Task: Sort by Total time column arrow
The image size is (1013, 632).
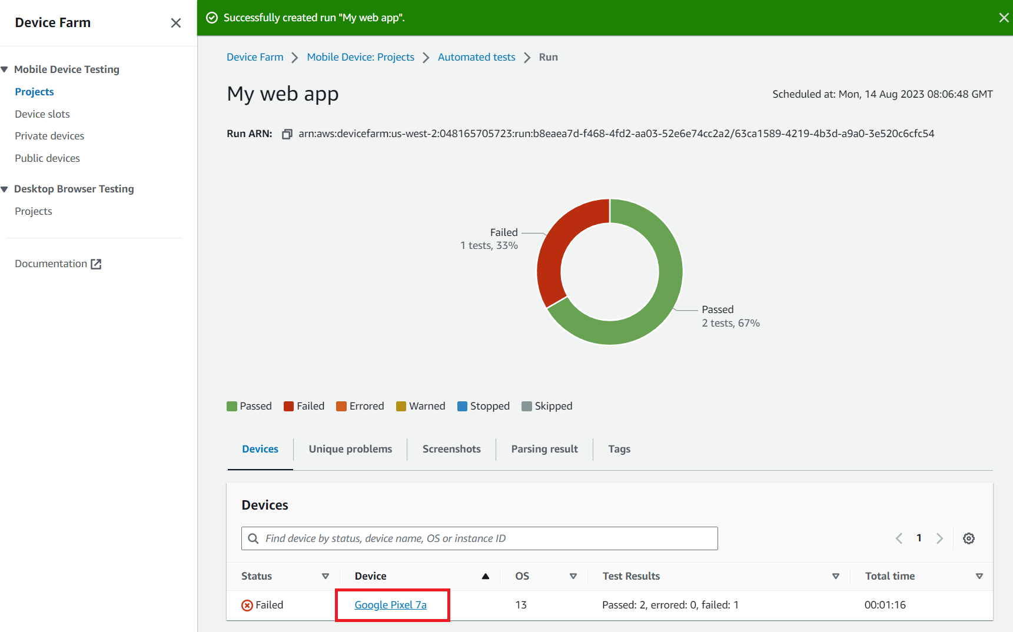Action: click(979, 577)
